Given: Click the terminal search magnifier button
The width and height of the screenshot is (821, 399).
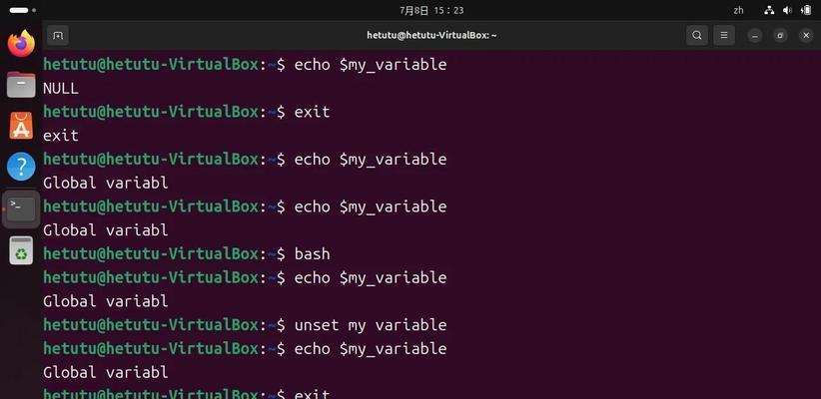Looking at the screenshot, I should [697, 36].
